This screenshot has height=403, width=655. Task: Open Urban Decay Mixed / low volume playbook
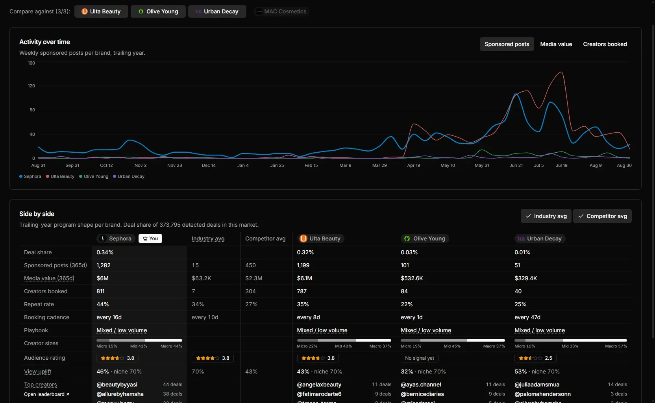540,330
